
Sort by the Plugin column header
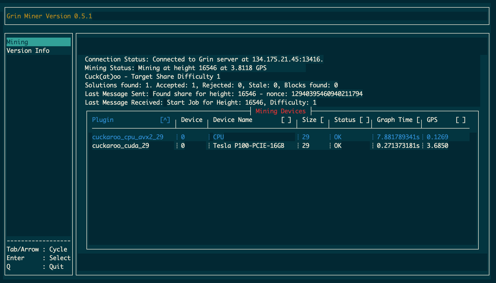coord(103,120)
